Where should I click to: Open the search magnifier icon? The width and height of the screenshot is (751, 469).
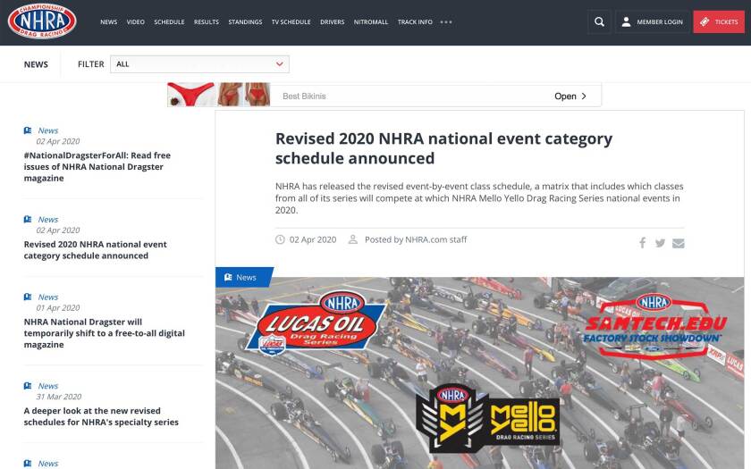point(599,22)
